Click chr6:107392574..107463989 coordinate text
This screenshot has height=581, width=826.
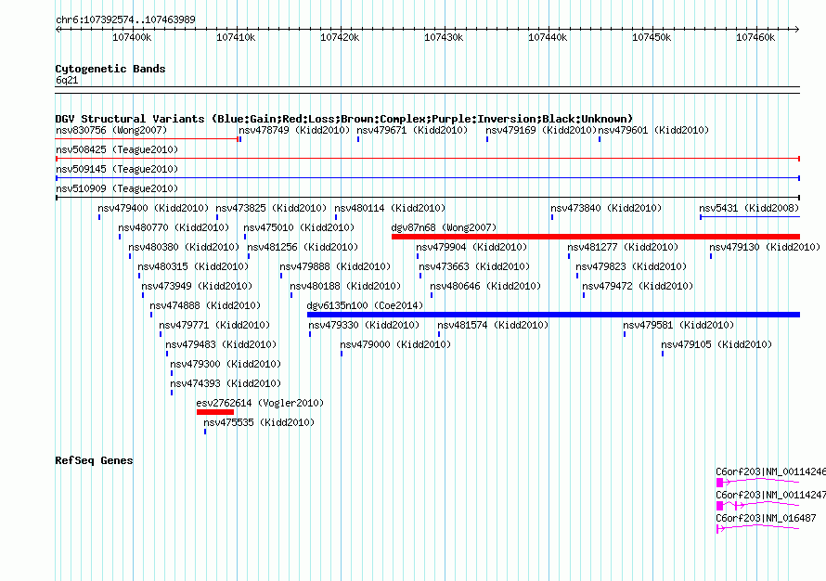(x=125, y=19)
